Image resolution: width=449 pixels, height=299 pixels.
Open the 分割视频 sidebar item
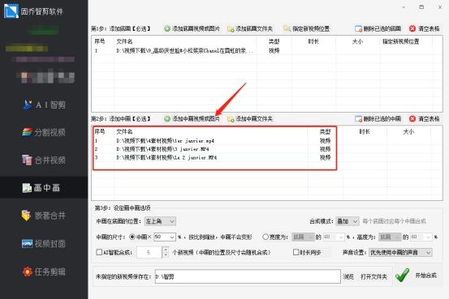(44, 132)
